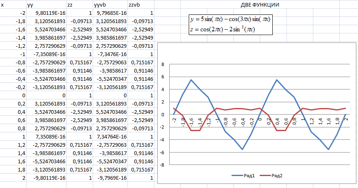358x188 pixels.
Task: Click chart vertical axis label 6
Action: [163, 77]
